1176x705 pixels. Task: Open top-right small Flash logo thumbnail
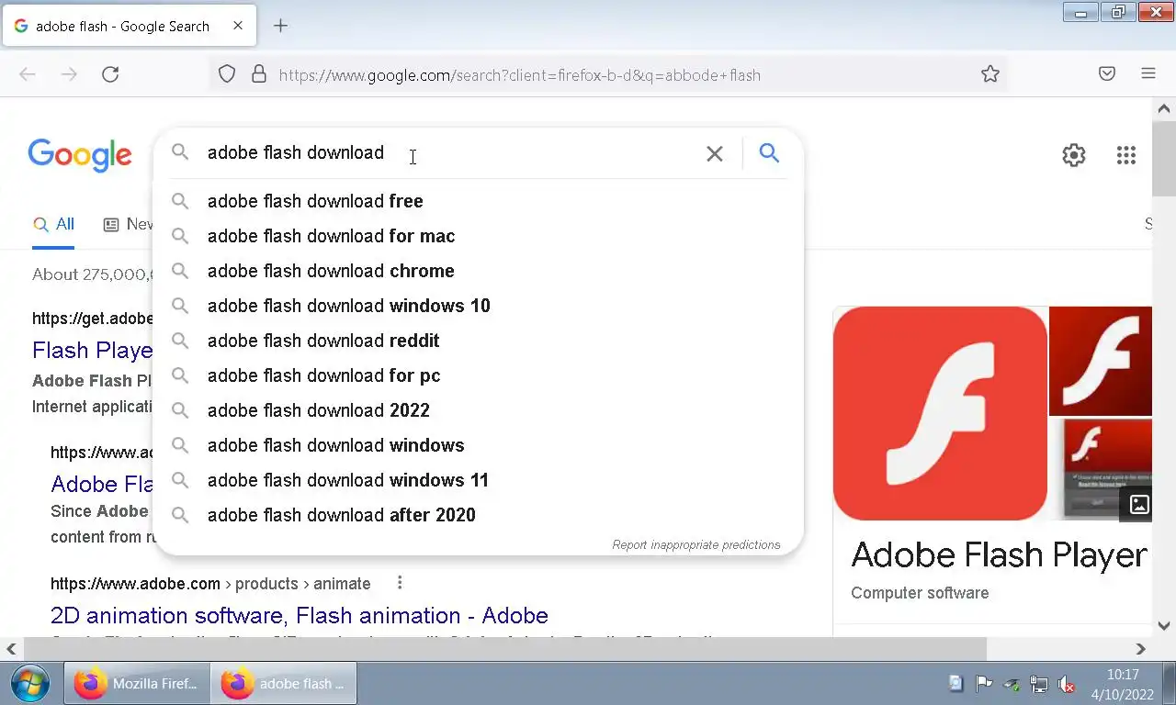(1100, 361)
